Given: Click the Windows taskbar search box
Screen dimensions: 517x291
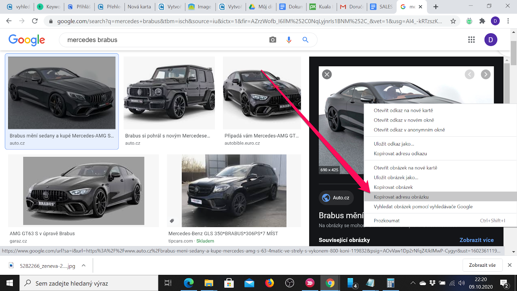Looking at the screenshot, I should pyautogui.click(x=89, y=283).
